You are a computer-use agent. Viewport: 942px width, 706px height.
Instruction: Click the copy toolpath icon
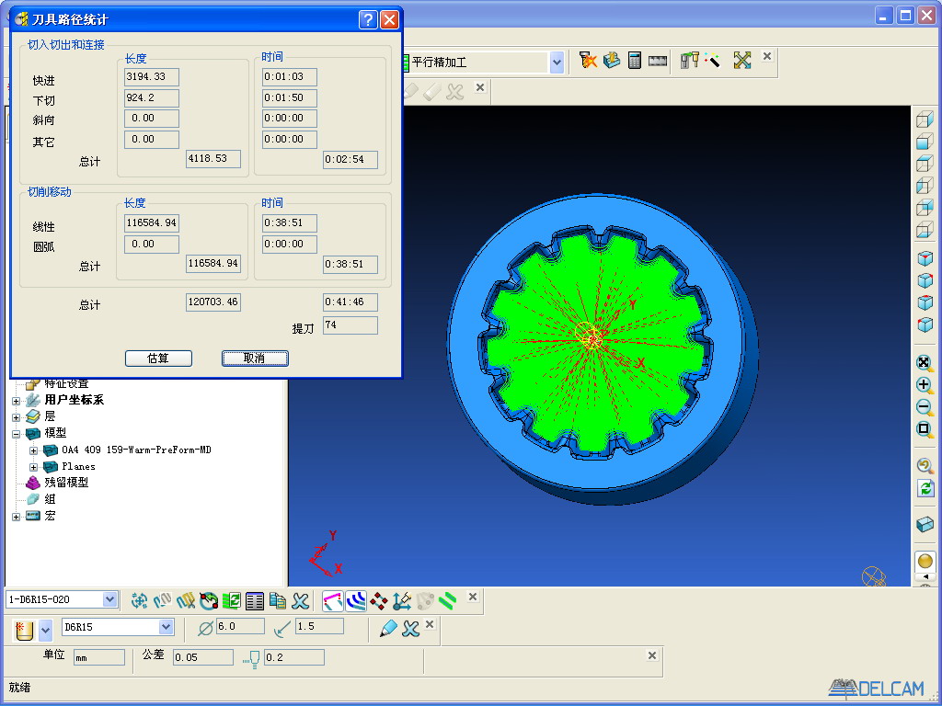(x=278, y=600)
